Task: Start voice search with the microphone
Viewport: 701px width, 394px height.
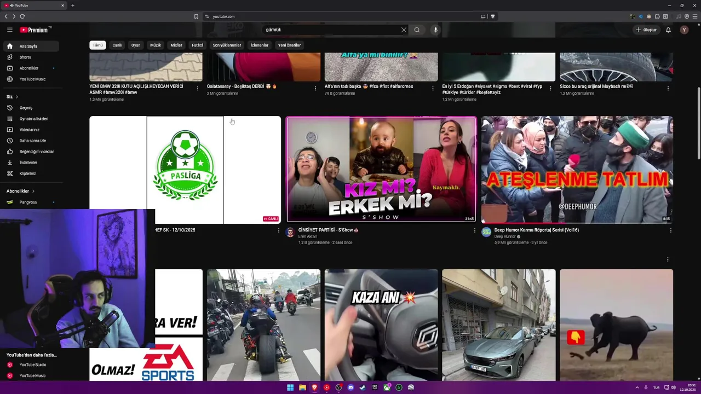Action: click(435, 30)
